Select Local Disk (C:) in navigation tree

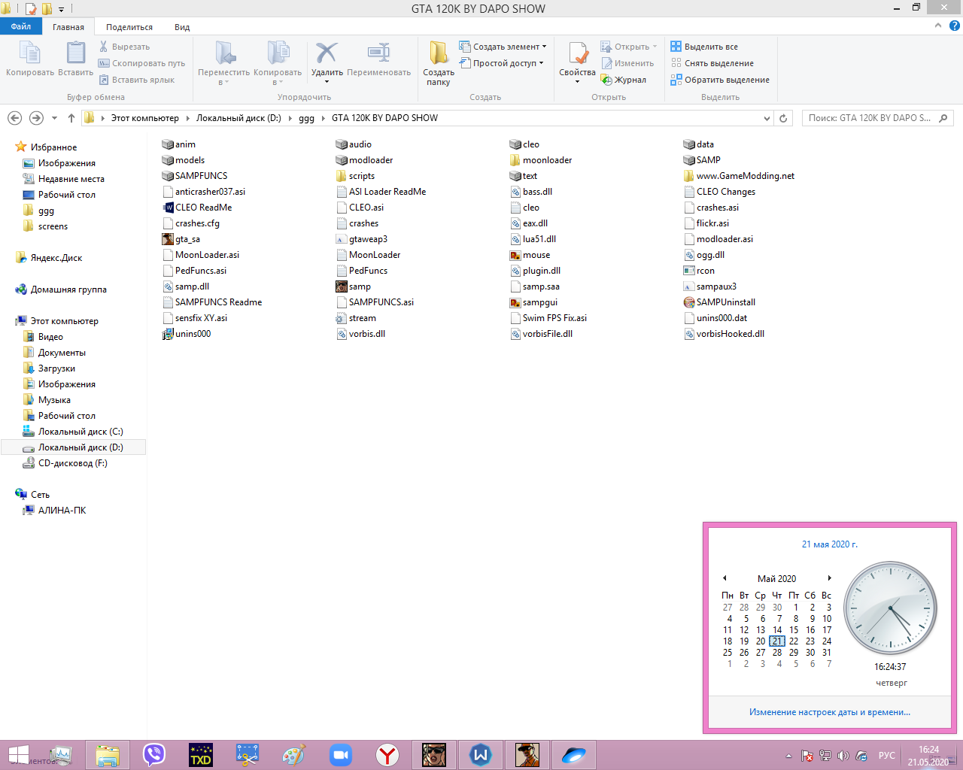tap(81, 432)
